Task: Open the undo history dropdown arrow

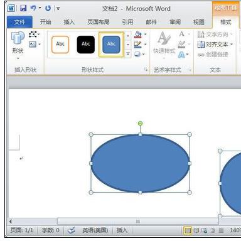Action: pyautogui.click(x=40, y=8)
